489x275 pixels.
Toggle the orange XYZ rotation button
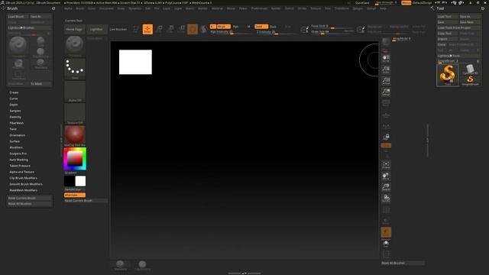pos(386,146)
